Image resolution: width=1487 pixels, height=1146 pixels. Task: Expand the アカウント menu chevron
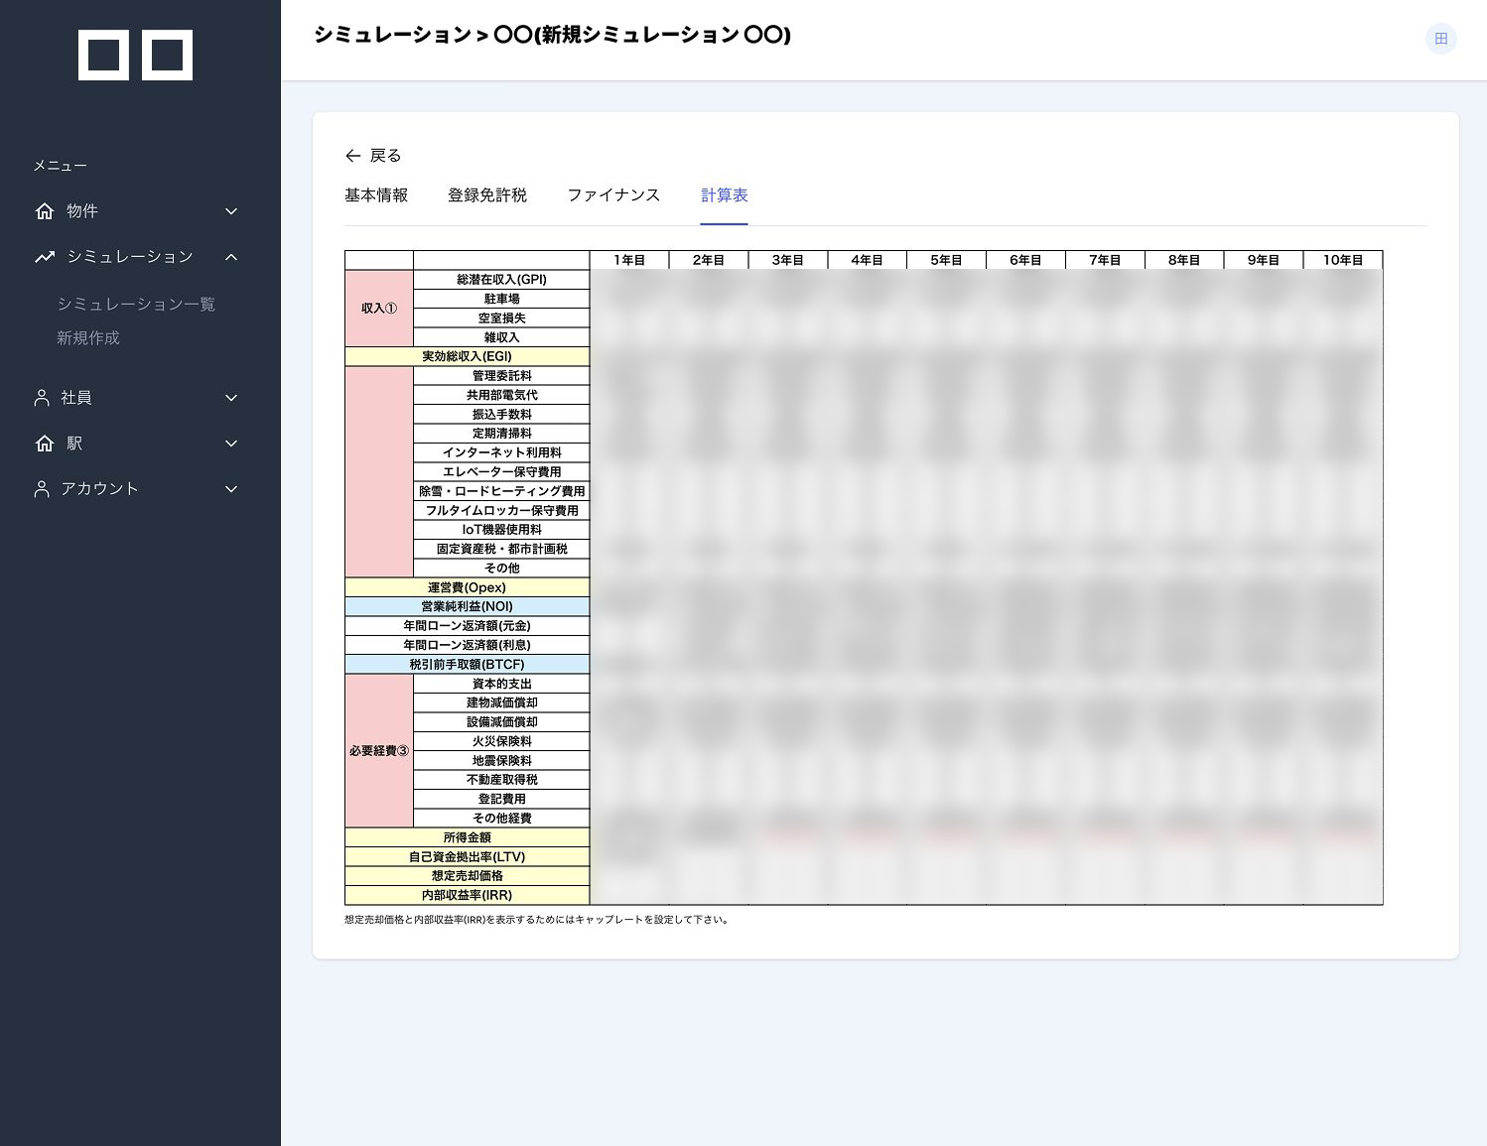click(x=231, y=489)
